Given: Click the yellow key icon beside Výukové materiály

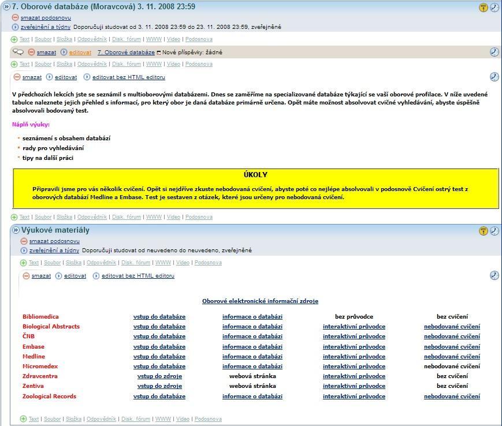Looking at the screenshot, I should point(483,230).
